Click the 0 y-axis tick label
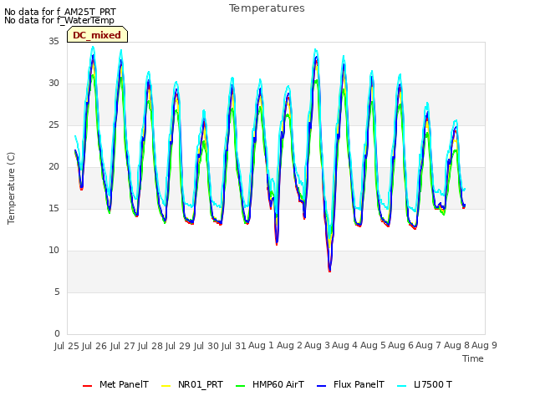The image size is (535, 401). tap(57, 333)
